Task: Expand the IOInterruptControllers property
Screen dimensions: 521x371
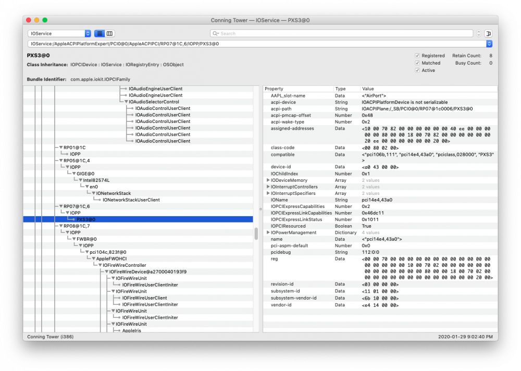Action: coord(268,187)
